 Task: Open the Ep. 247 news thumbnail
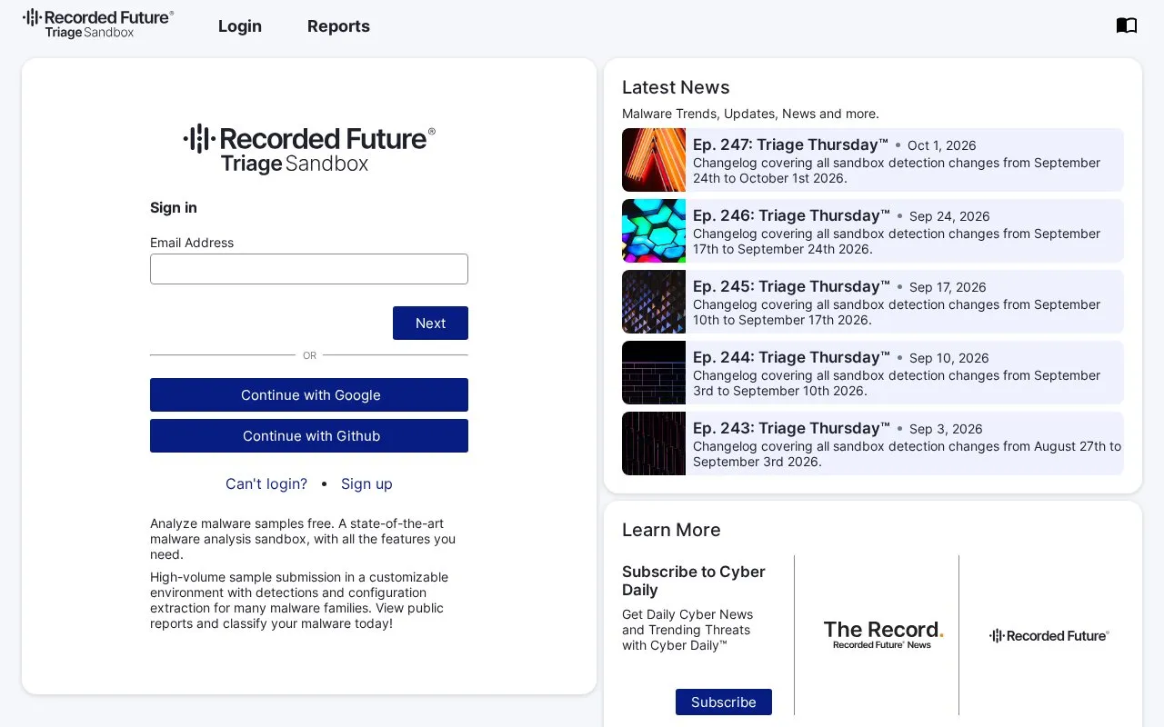pyautogui.click(x=654, y=160)
